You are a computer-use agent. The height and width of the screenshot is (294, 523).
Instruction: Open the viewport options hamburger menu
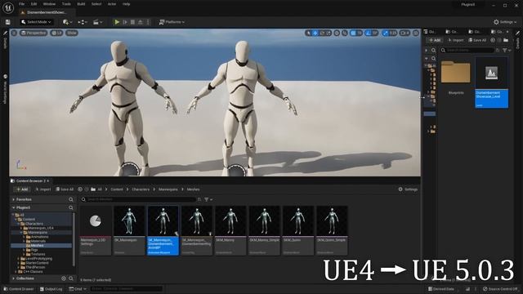click(14, 33)
